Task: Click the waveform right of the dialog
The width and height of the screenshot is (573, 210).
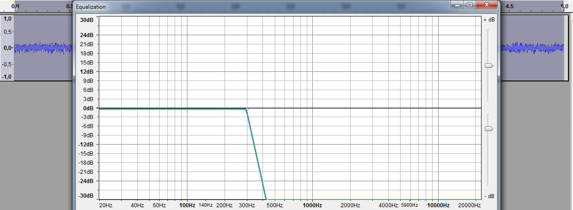Action: pyautogui.click(x=533, y=48)
